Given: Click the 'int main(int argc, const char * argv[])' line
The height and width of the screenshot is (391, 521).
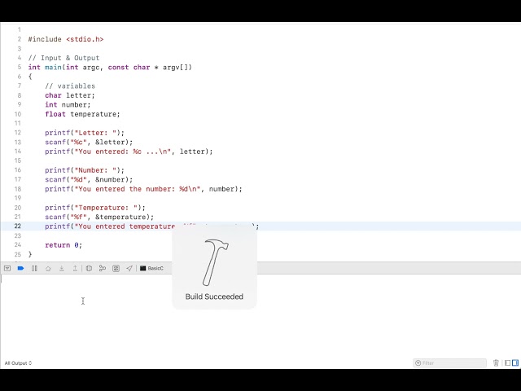Looking at the screenshot, I should (x=110, y=68).
